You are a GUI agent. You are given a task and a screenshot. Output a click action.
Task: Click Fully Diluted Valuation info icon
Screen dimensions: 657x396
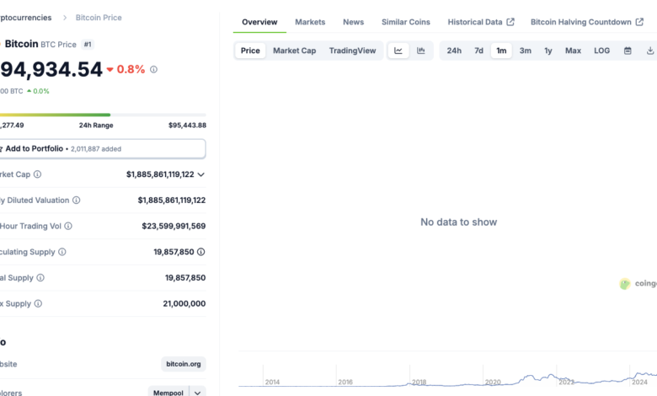(77, 201)
